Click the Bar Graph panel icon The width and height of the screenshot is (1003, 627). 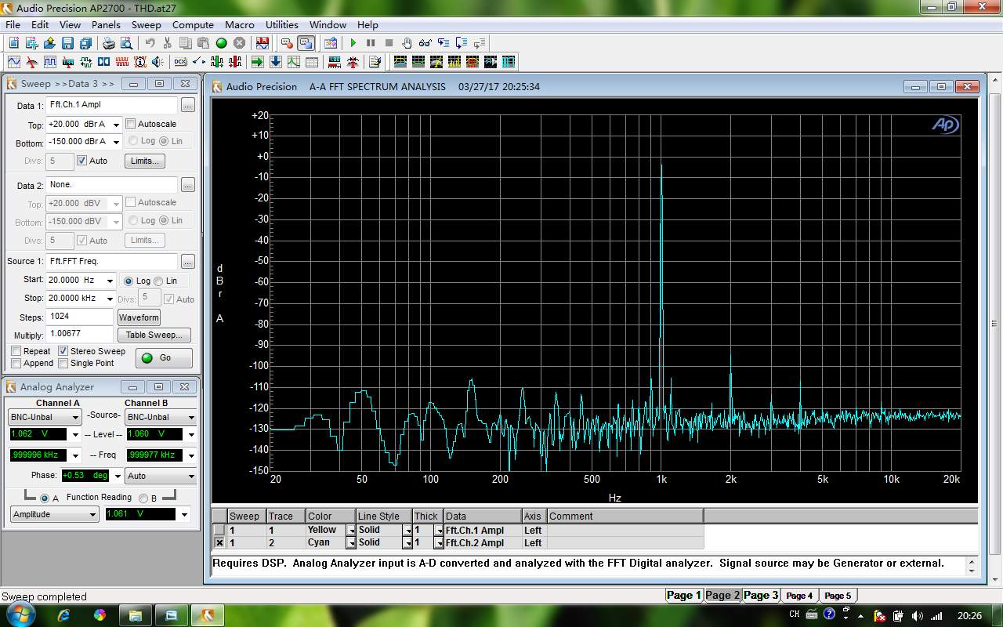pos(335,61)
